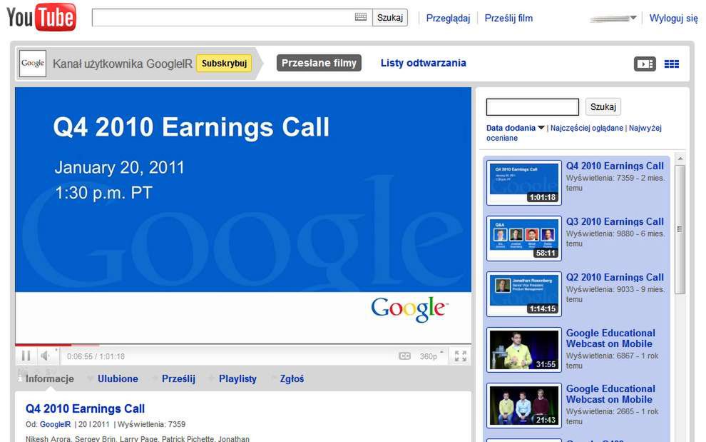
Task: Open the Ulubione tab
Action: pos(118,378)
